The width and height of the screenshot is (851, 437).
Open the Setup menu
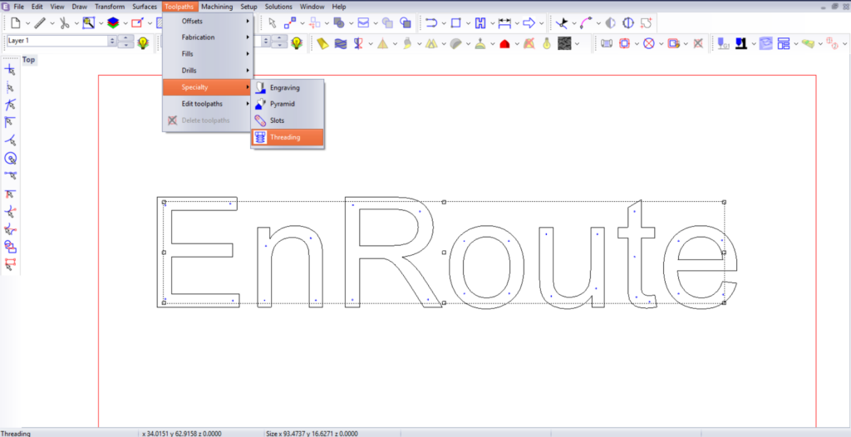pos(248,7)
